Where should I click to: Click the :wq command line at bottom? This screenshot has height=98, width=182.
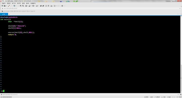pyautogui.click(x=2, y=91)
